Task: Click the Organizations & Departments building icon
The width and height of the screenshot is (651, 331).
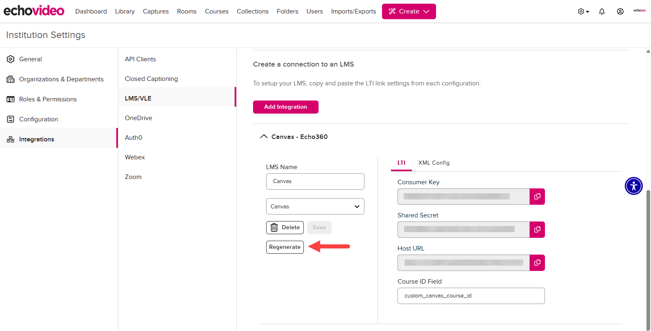Action: click(x=11, y=79)
